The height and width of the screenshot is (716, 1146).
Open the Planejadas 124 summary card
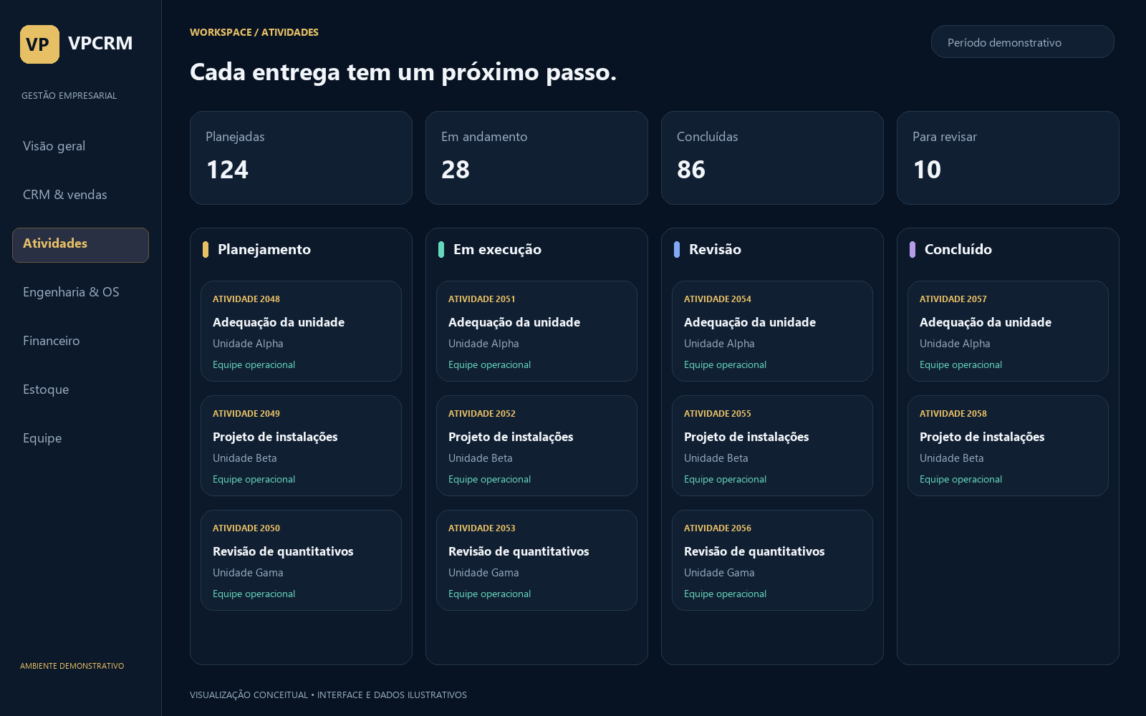[x=301, y=158]
